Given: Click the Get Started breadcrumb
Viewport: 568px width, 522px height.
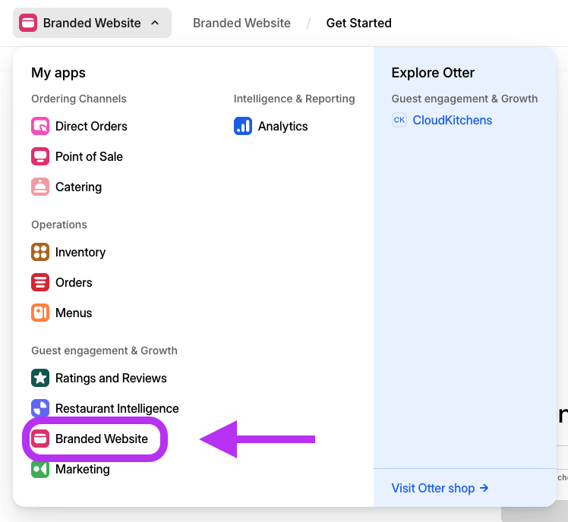Looking at the screenshot, I should 358,23.
